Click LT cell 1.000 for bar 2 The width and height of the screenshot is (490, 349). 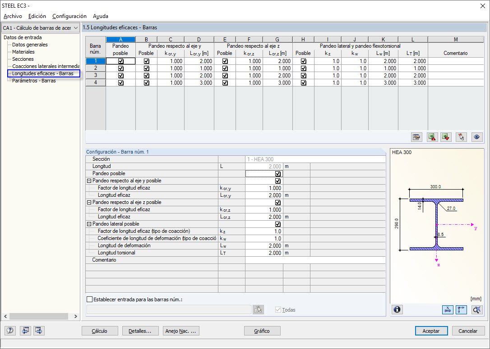413,68
